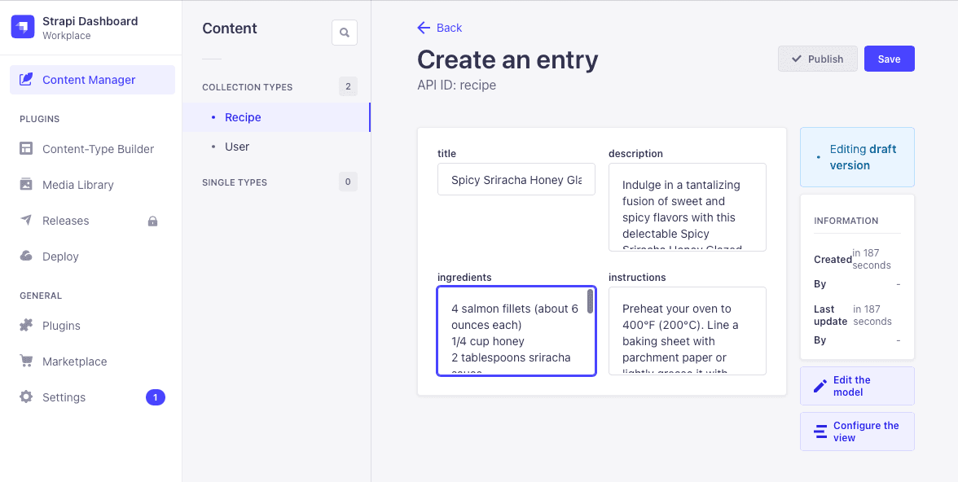Click into the ingredients textarea
The width and height of the screenshot is (958, 482).
[x=516, y=331]
